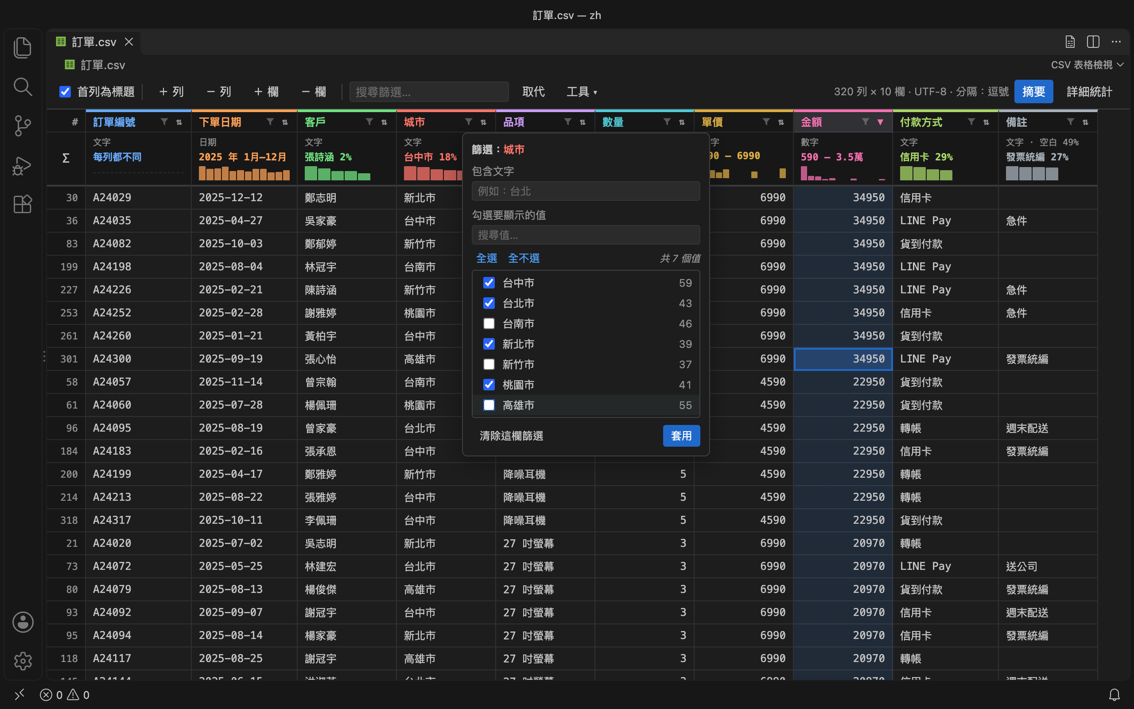Check 高雄市 in city filter

[489, 405]
